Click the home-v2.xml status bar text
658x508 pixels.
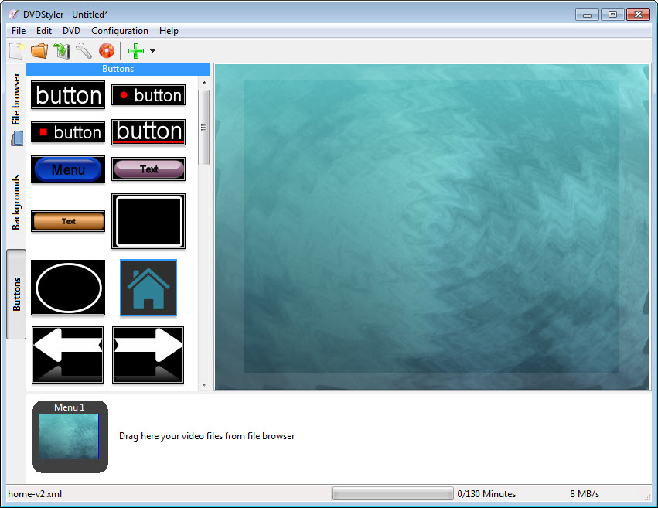(x=35, y=494)
